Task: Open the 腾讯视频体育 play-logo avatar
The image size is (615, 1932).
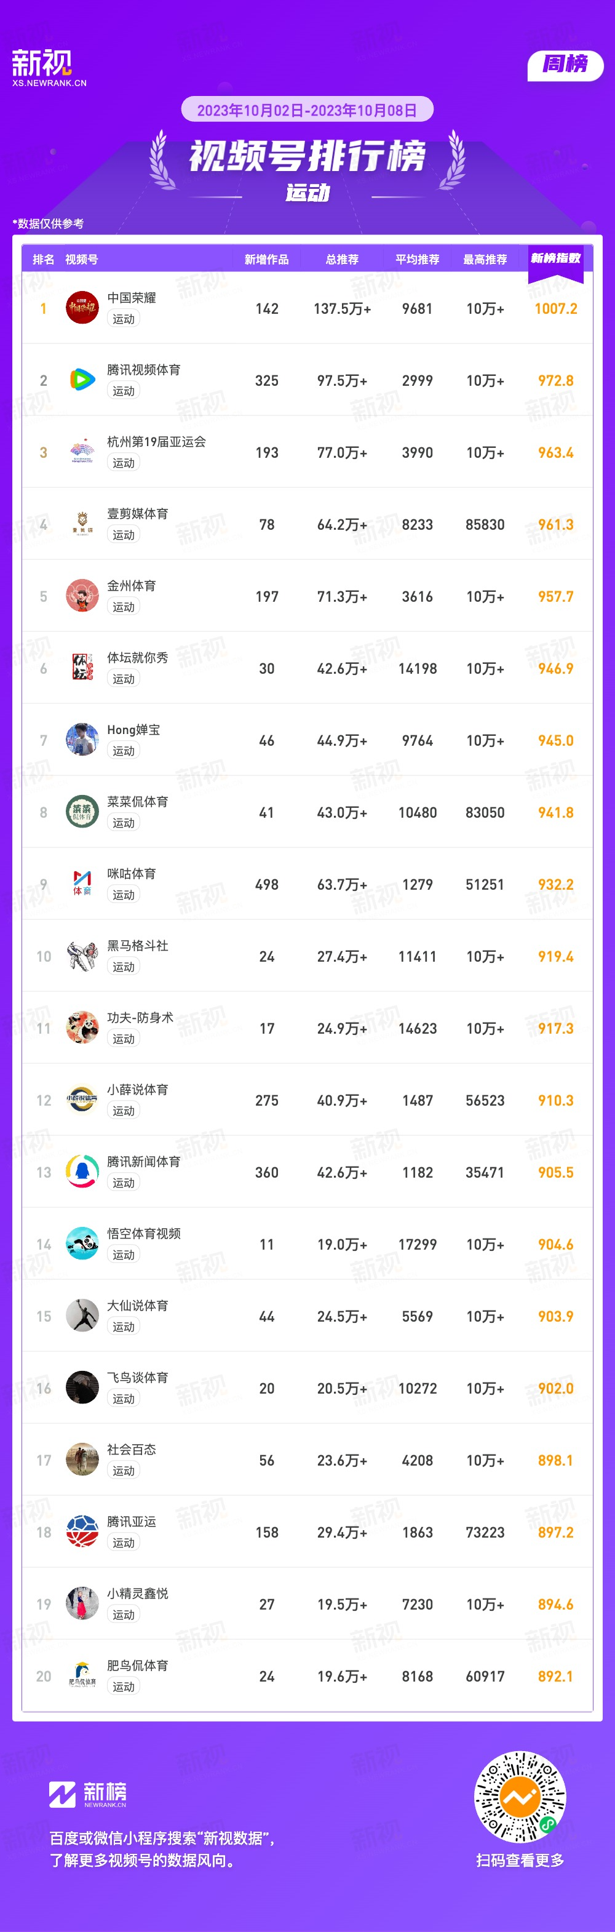Action: point(82,380)
